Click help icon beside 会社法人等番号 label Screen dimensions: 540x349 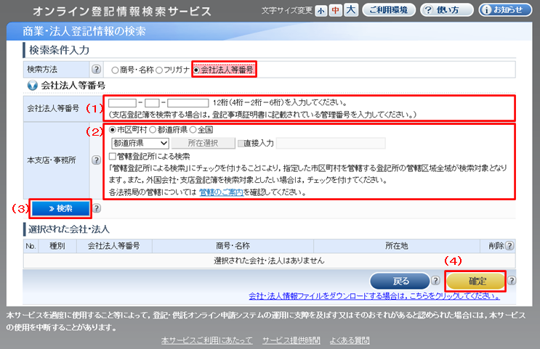(96, 108)
